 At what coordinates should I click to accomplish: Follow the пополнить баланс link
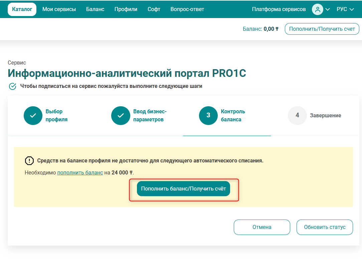(x=80, y=173)
